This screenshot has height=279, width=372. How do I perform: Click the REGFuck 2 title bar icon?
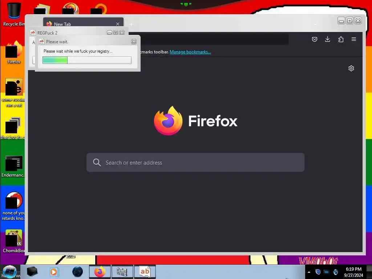pos(33,32)
